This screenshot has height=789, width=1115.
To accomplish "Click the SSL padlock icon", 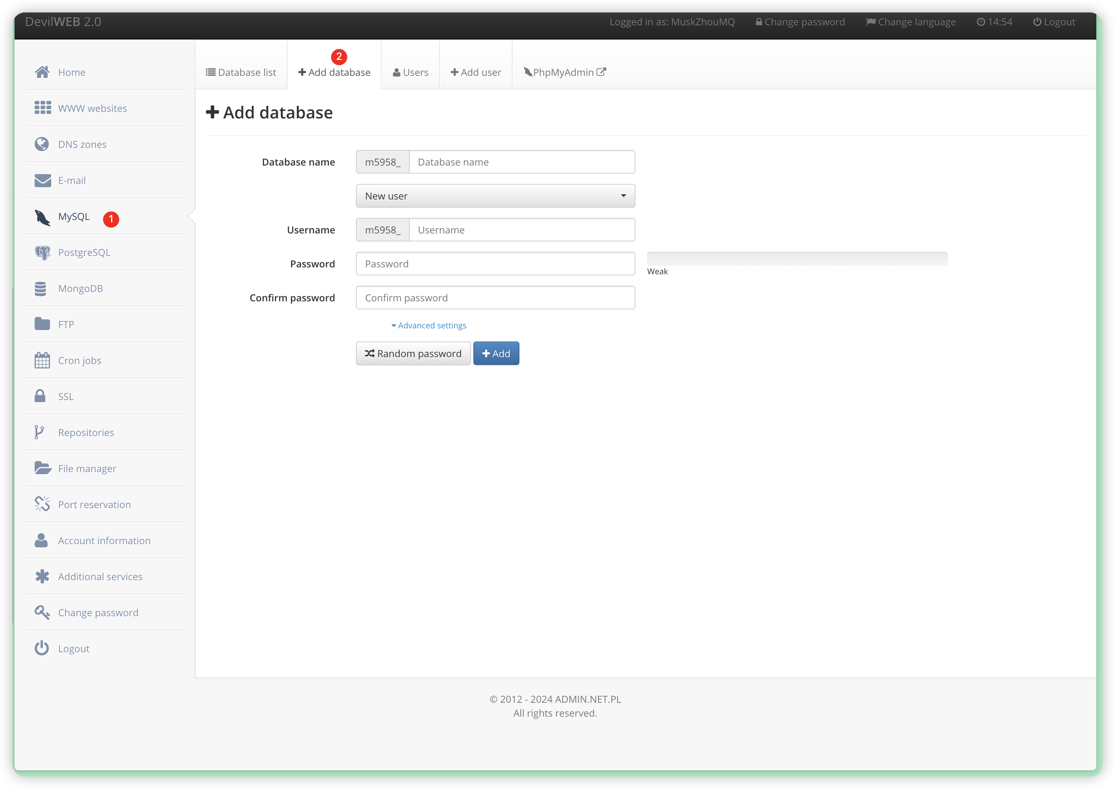I will 40,396.
